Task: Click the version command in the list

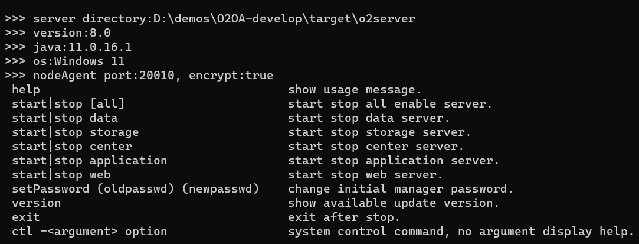Action: tap(37, 203)
